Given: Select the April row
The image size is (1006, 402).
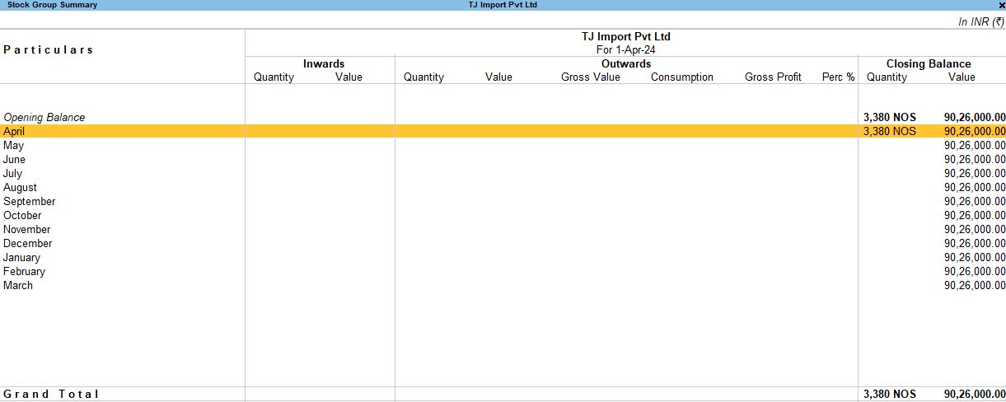Looking at the screenshot, I should point(503,131).
